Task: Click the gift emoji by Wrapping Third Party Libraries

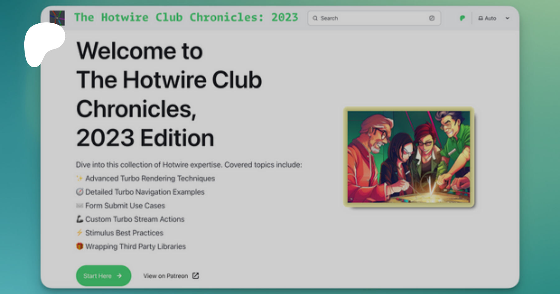Action: point(80,246)
